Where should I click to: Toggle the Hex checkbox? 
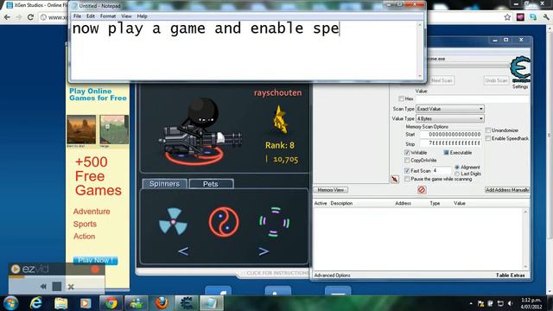tap(401, 98)
